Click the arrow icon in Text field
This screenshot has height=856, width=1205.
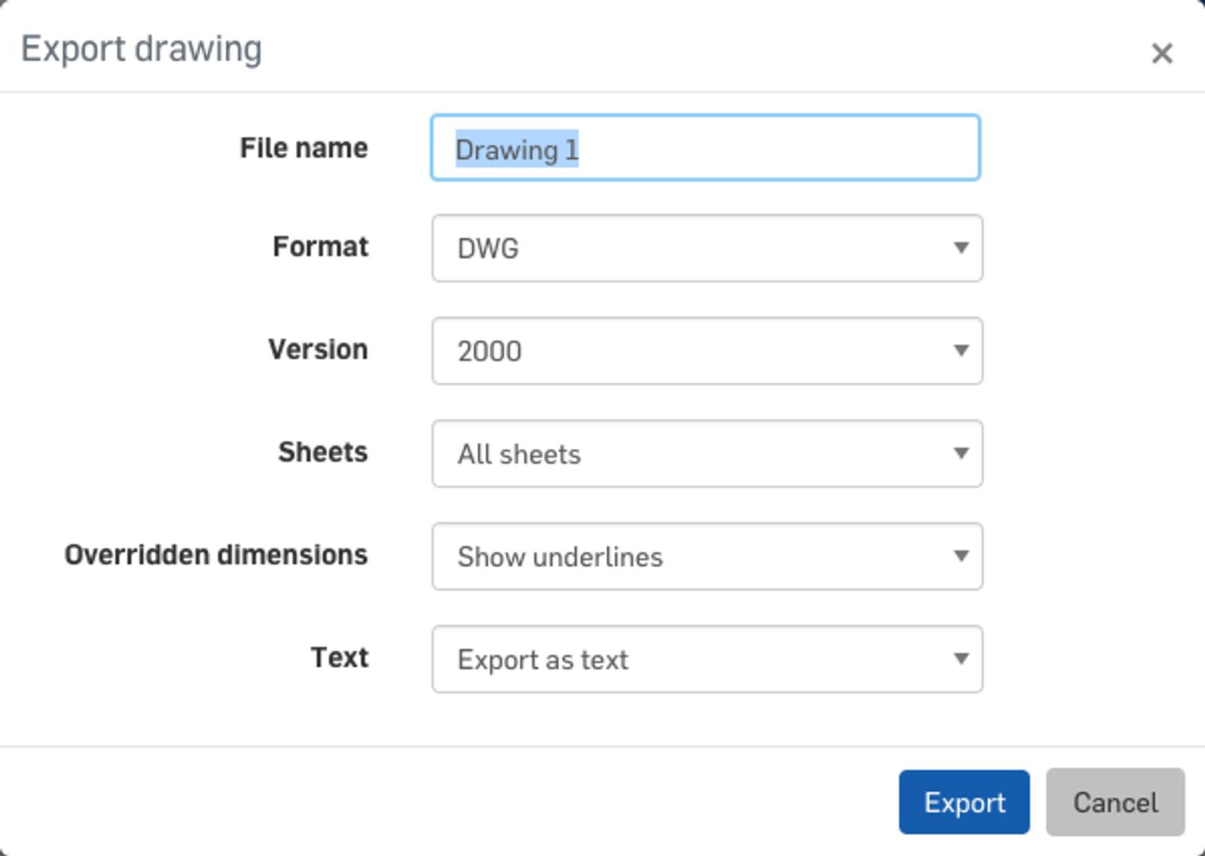point(960,659)
